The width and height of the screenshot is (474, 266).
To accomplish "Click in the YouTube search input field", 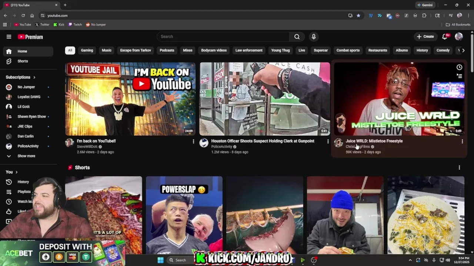I will pos(223,37).
